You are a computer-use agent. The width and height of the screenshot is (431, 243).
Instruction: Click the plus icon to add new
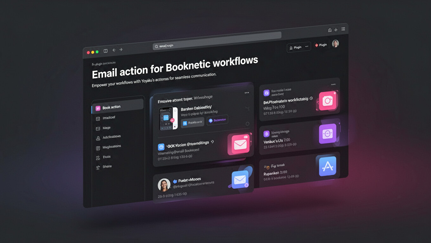pyautogui.click(x=336, y=30)
